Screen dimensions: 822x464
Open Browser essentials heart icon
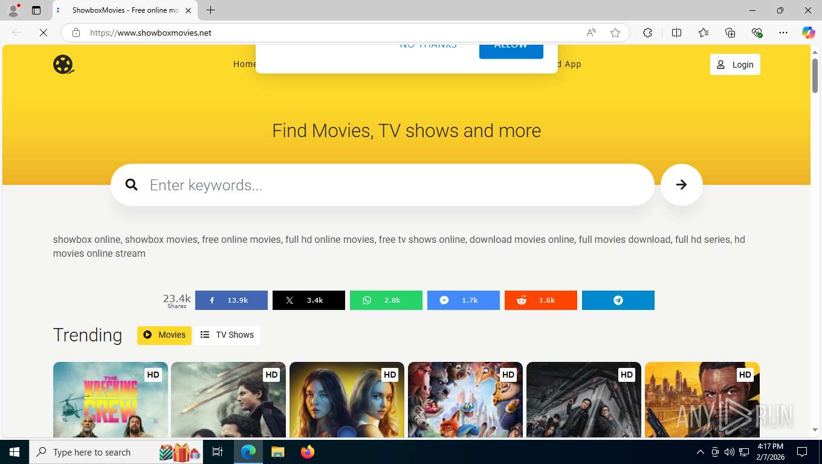[757, 33]
